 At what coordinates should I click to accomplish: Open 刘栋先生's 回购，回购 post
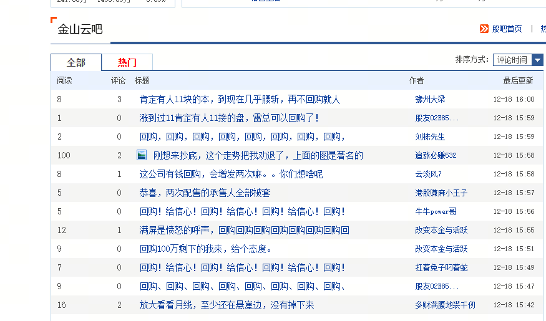pyautogui.click(x=242, y=137)
